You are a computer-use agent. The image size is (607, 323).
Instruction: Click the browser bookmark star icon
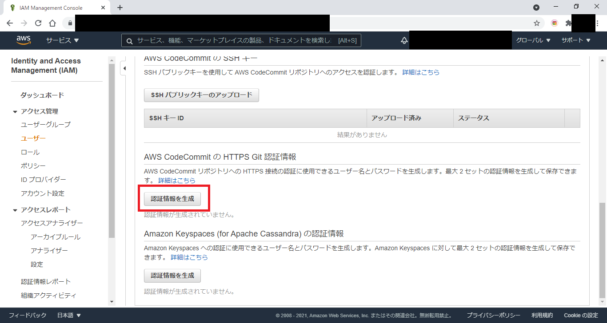[x=537, y=23]
